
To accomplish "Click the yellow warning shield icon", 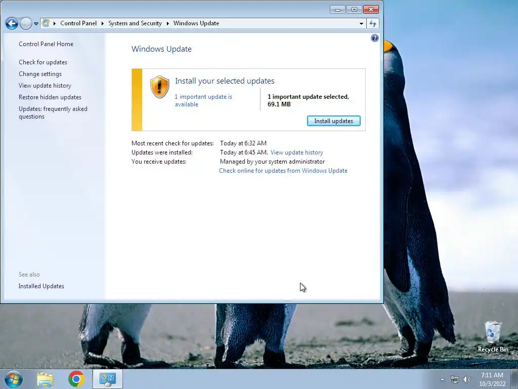I will coord(159,87).
